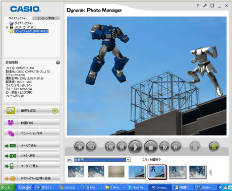232x191 pixels.
Task: Click the Play button in playback controls
Action: click(135, 147)
